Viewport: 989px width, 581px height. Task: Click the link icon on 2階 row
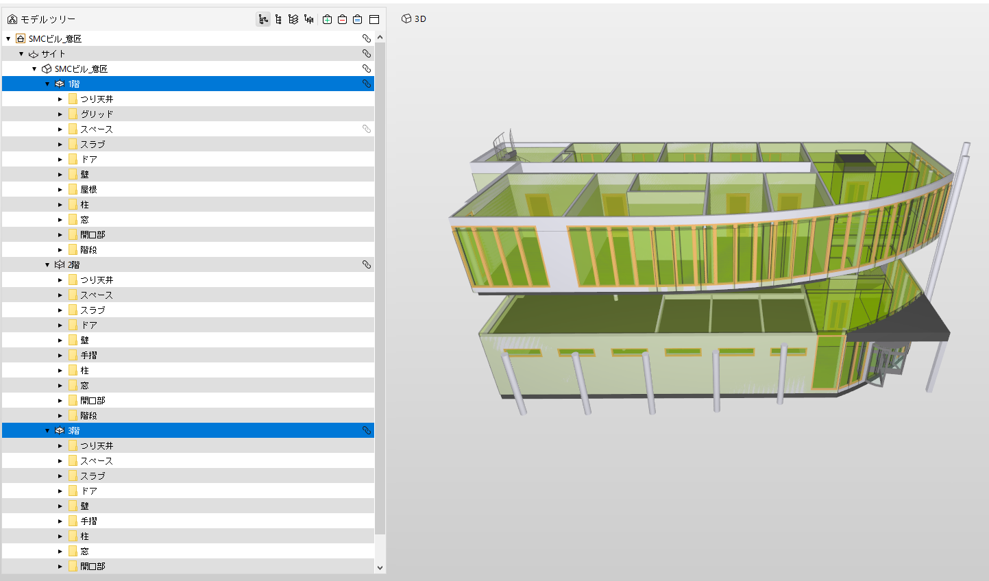(367, 264)
